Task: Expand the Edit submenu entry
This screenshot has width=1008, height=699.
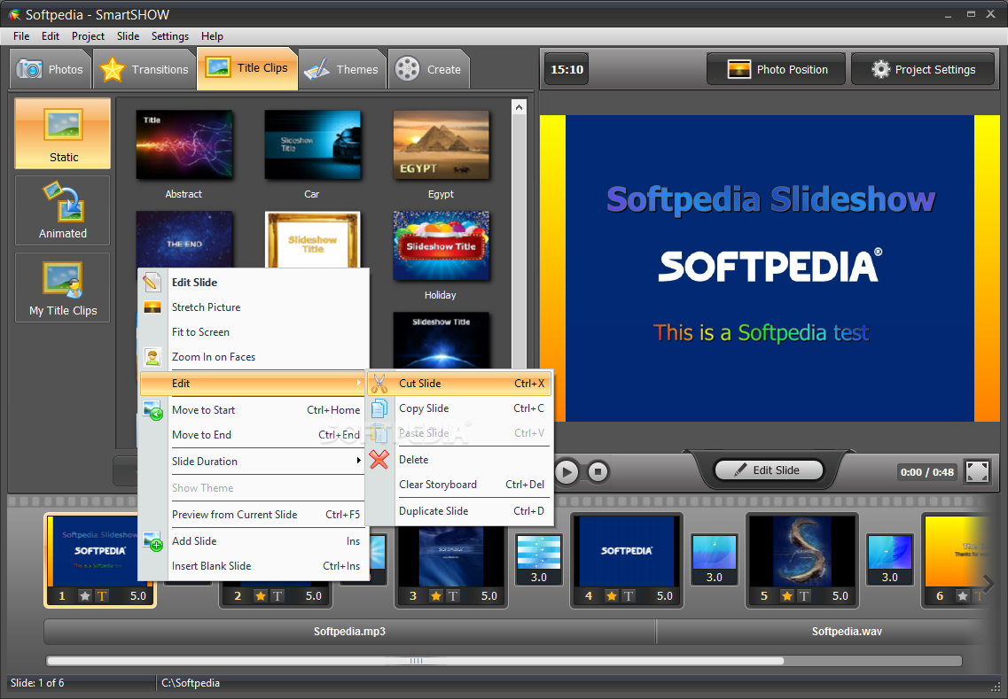Action: click(x=254, y=383)
